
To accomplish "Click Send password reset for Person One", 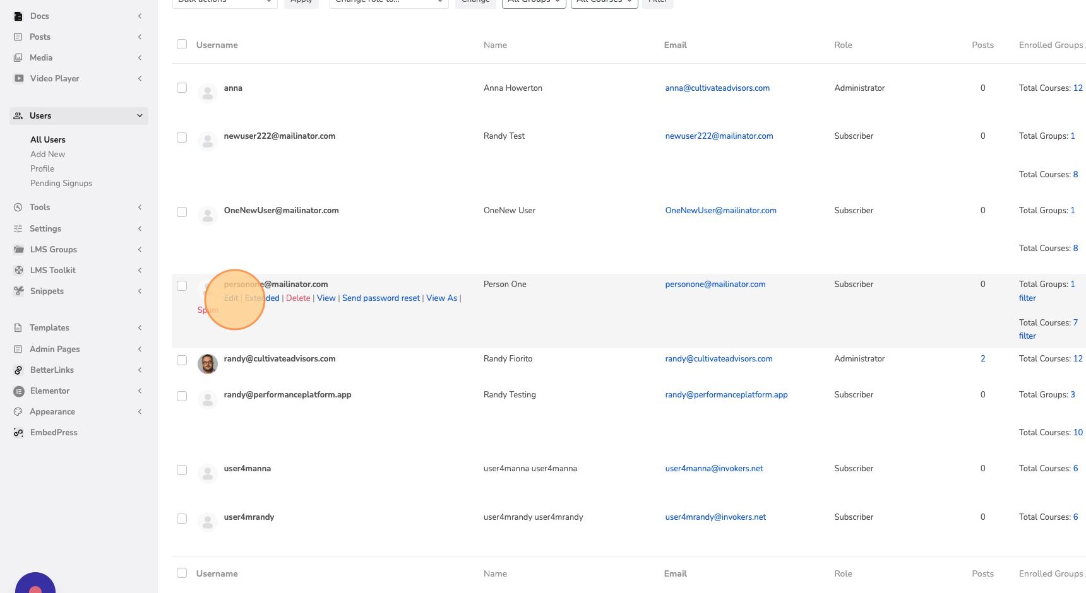I will click(x=381, y=298).
